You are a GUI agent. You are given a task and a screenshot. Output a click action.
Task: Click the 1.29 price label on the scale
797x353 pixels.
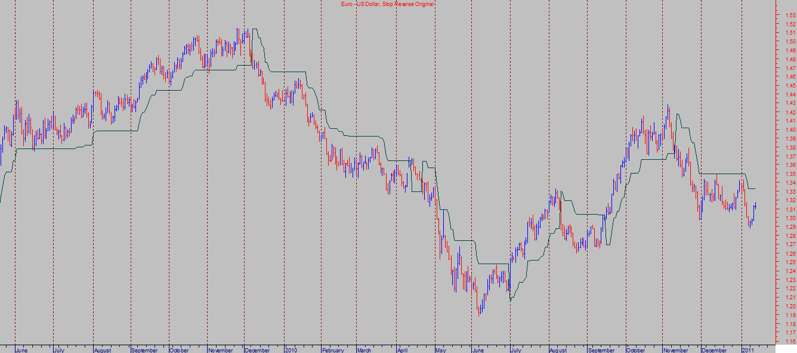[x=790, y=227]
